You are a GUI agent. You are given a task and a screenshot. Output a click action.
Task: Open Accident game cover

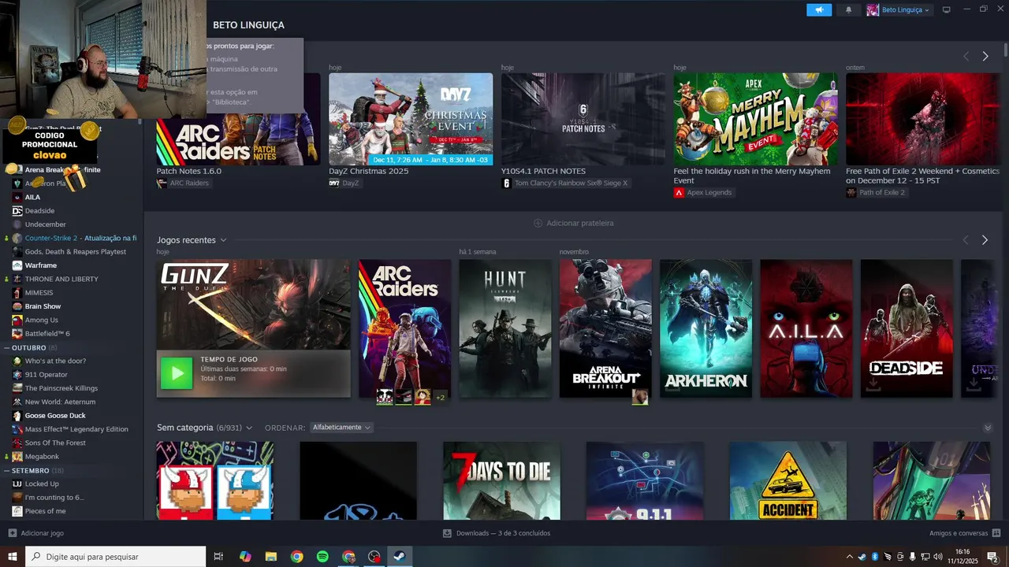(788, 480)
